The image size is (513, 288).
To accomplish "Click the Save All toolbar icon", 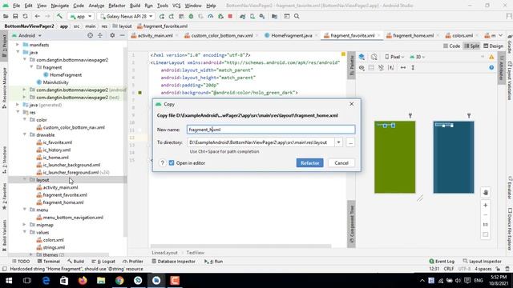I will click(x=15, y=16).
